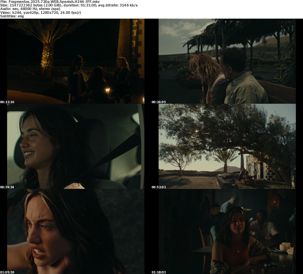
Task: Click the Audio aac stereo info line
Action: [x=30, y=9]
